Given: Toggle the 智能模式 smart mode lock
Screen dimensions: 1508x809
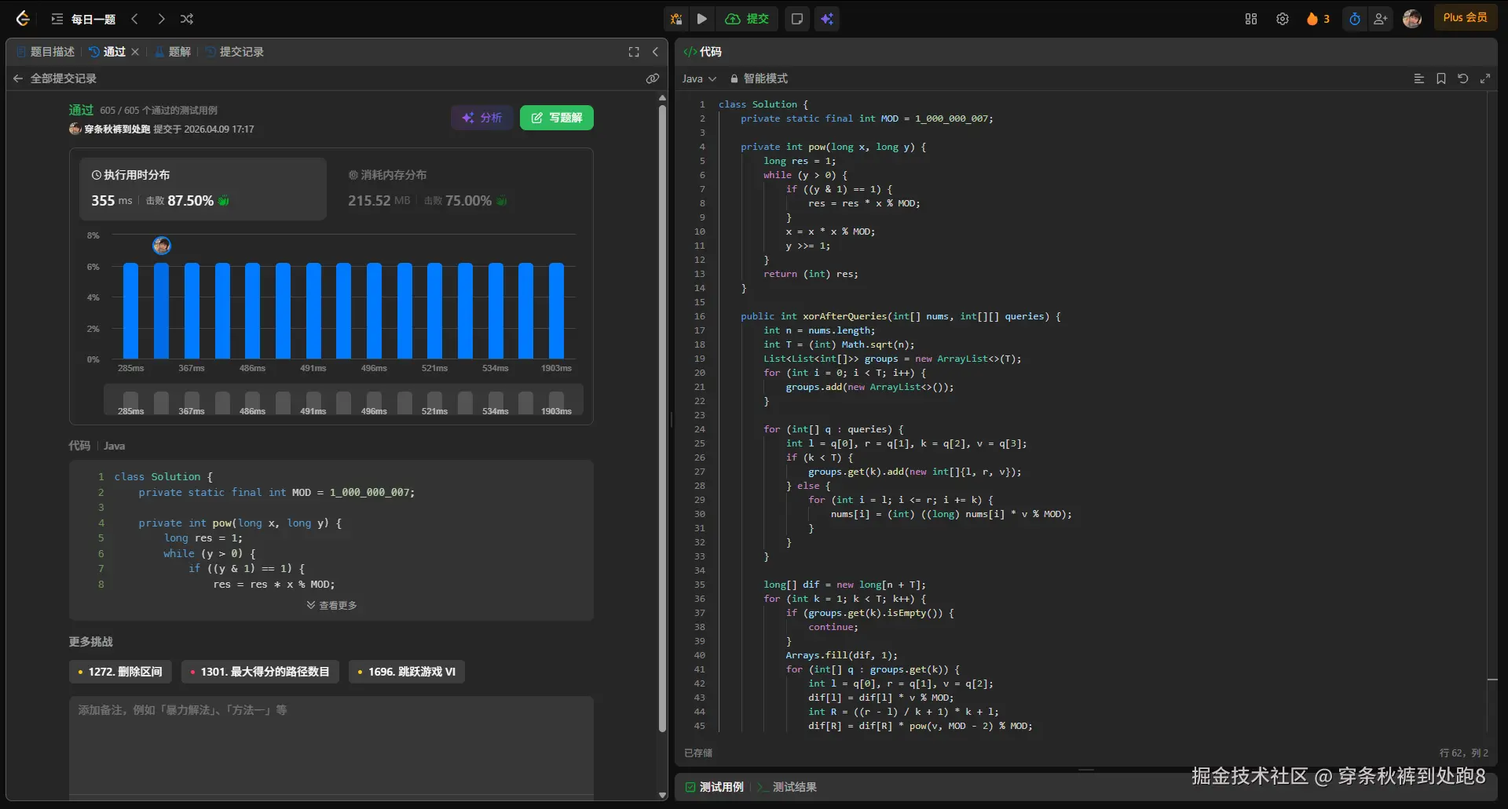Looking at the screenshot, I should click(x=759, y=78).
